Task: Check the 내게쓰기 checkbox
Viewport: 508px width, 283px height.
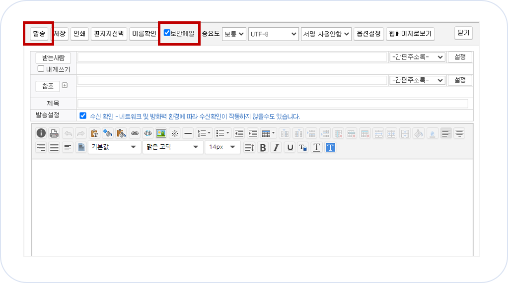Action: [x=41, y=68]
